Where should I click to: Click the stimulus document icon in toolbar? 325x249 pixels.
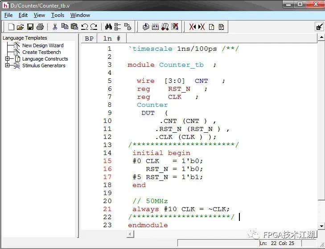pos(221,27)
